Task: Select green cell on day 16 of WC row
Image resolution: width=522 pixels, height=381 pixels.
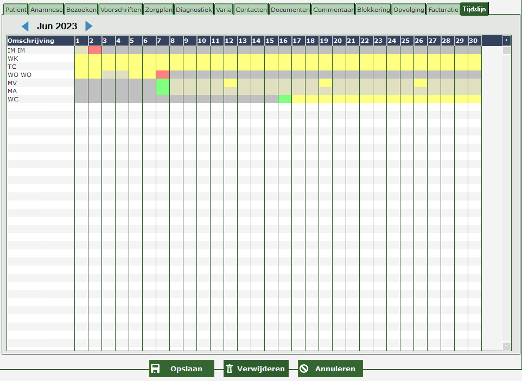Action: (285, 99)
